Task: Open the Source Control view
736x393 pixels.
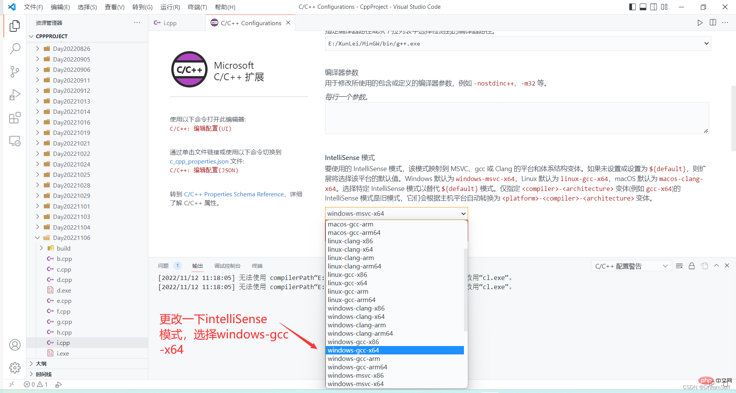Action: tap(15, 72)
